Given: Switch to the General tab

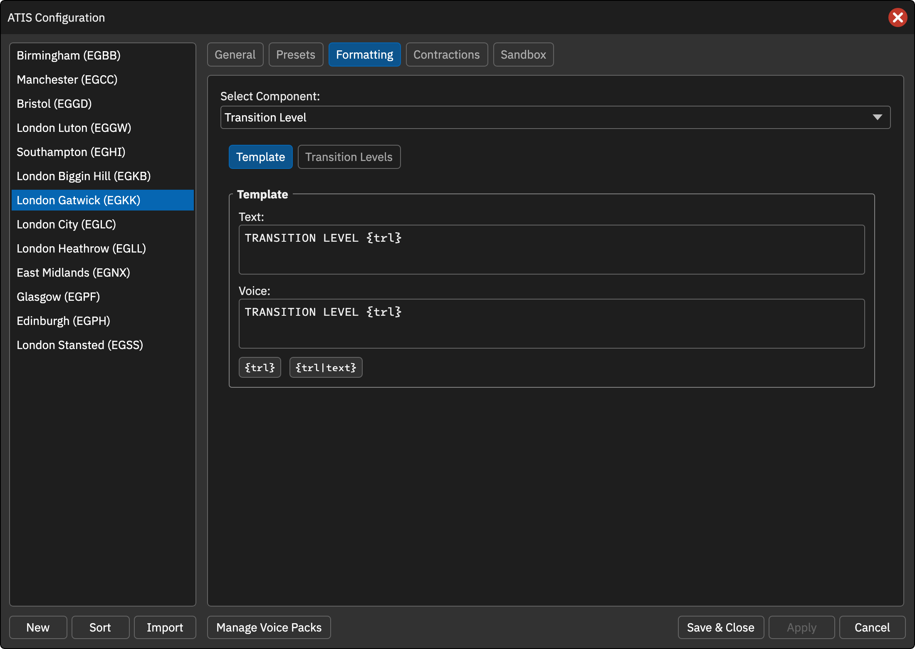Looking at the screenshot, I should [x=235, y=54].
